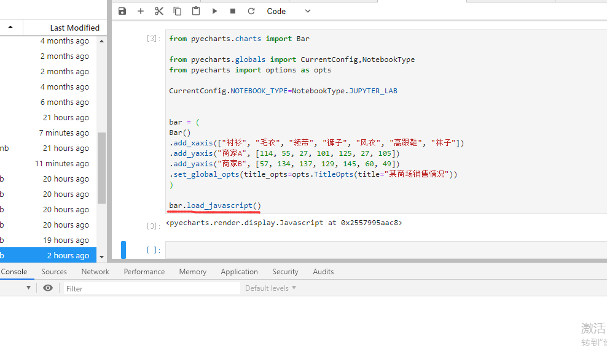Switch to the Performance tab
The image size is (607, 346).
coord(144,272)
